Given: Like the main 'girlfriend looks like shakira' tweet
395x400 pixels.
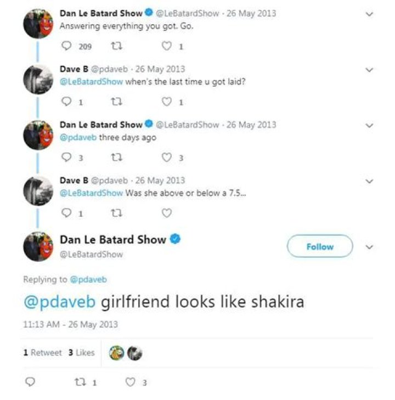Looking at the screenshot, I should pos(130,382).
